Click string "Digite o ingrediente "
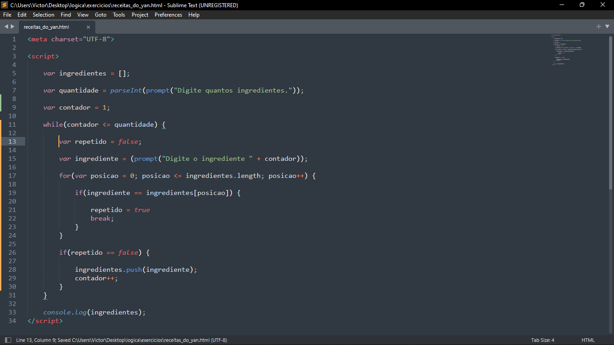Screen dimensions: 614x345 coord(207,159)
